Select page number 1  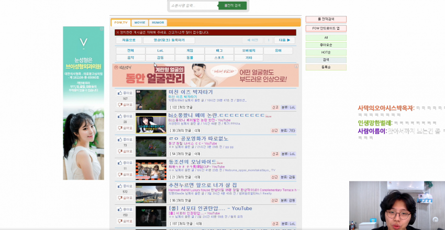pos(269,40)
